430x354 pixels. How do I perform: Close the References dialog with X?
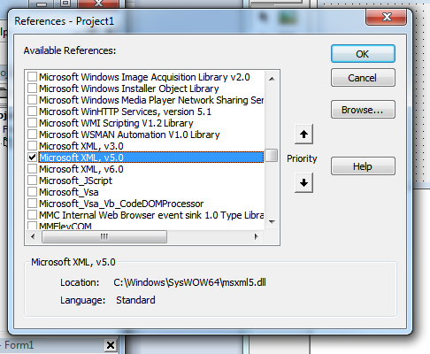coord(387,17)
